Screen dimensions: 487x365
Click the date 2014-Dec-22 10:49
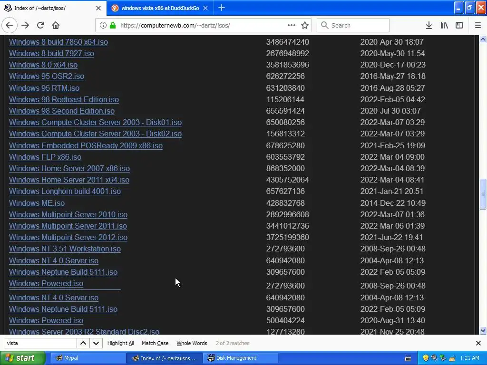pos(393,203)
